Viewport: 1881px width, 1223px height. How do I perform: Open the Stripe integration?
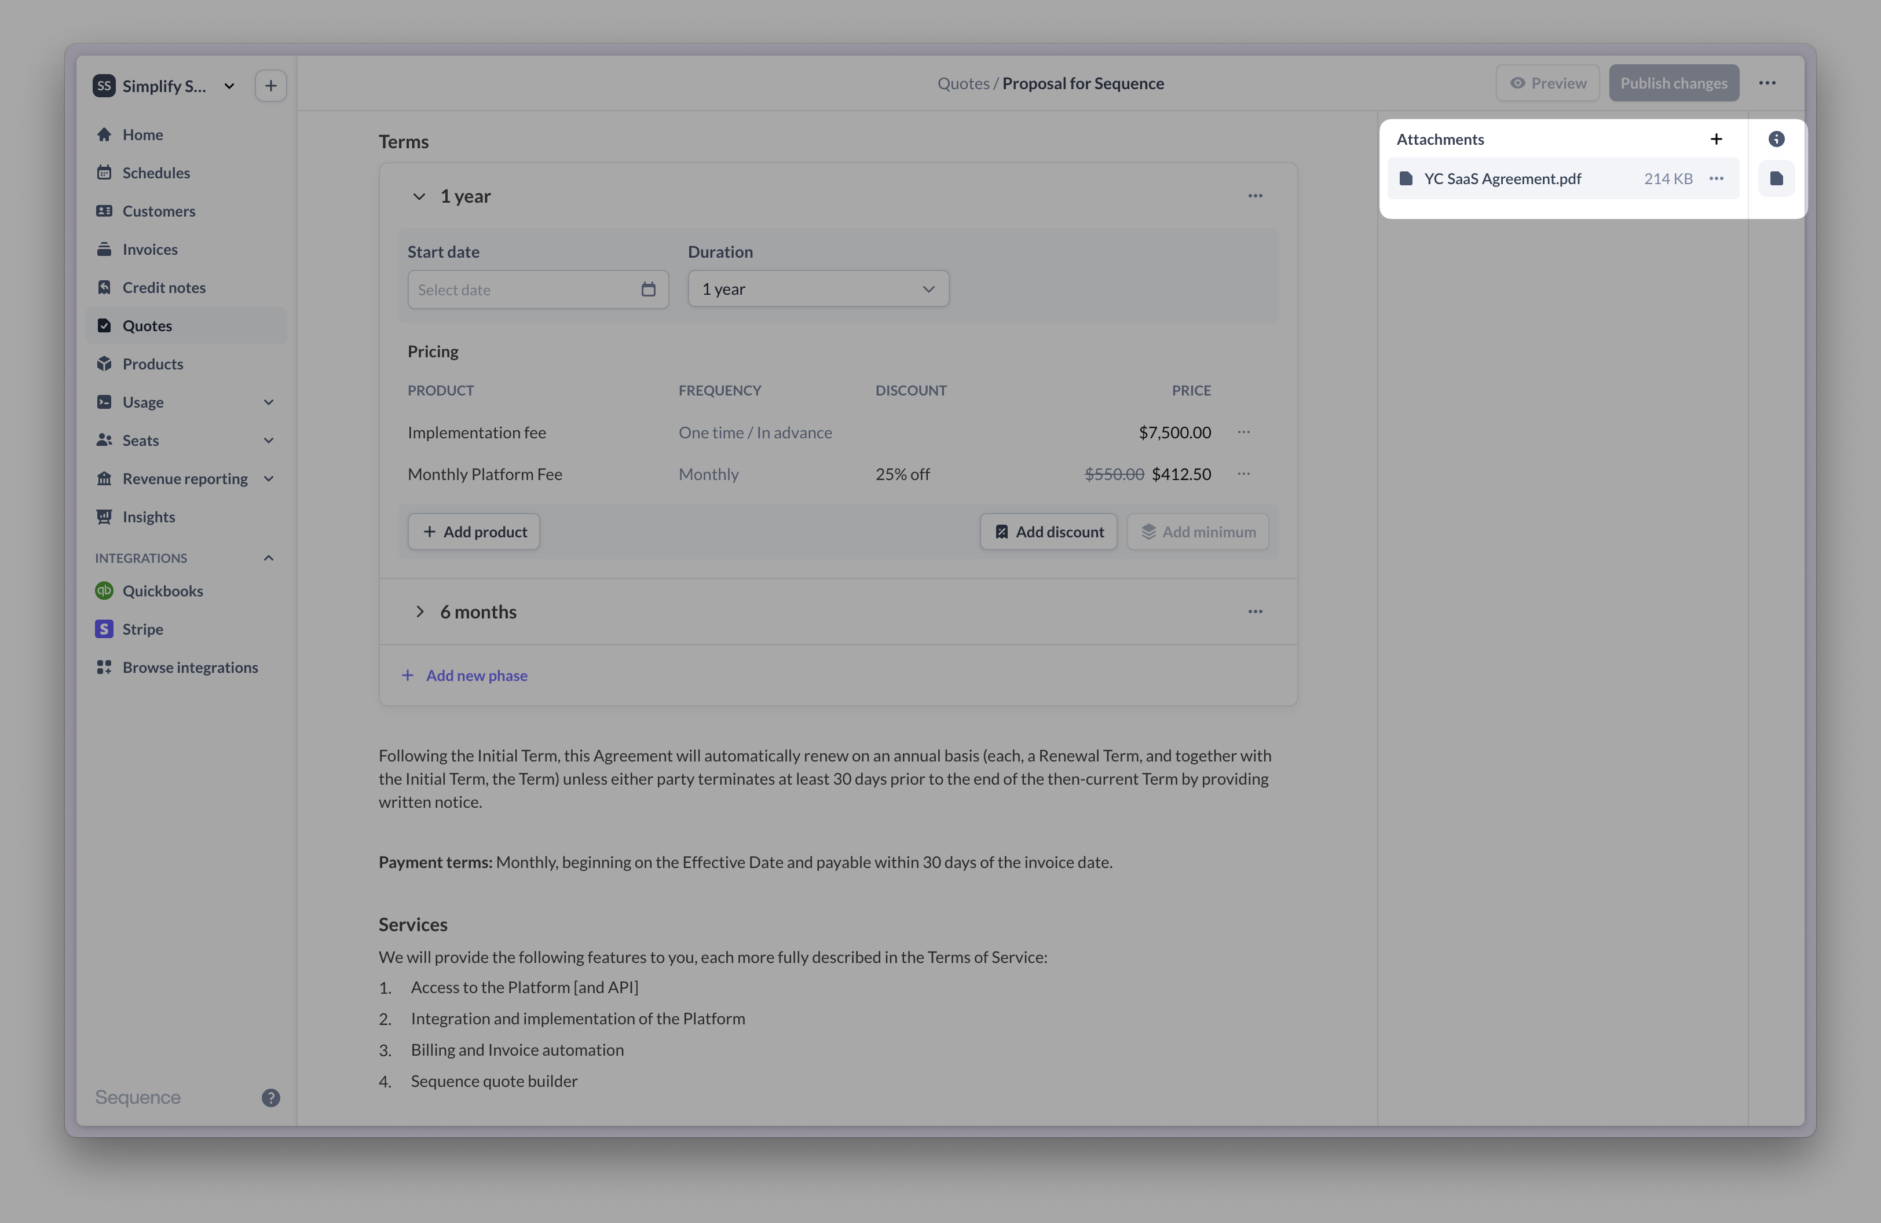pos(186,629)
